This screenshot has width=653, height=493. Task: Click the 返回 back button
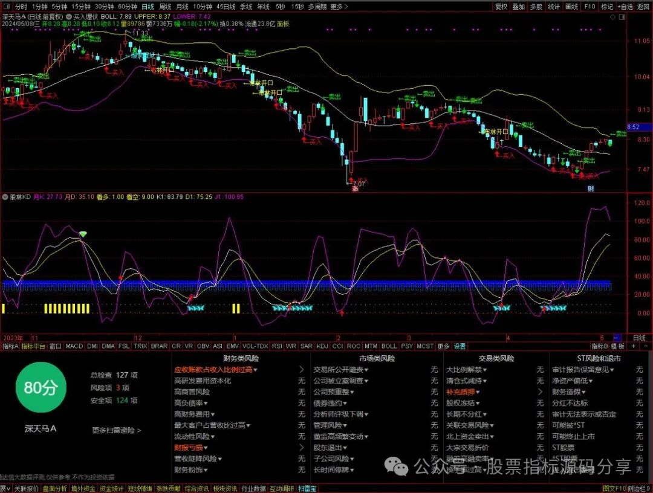point(643,7)
